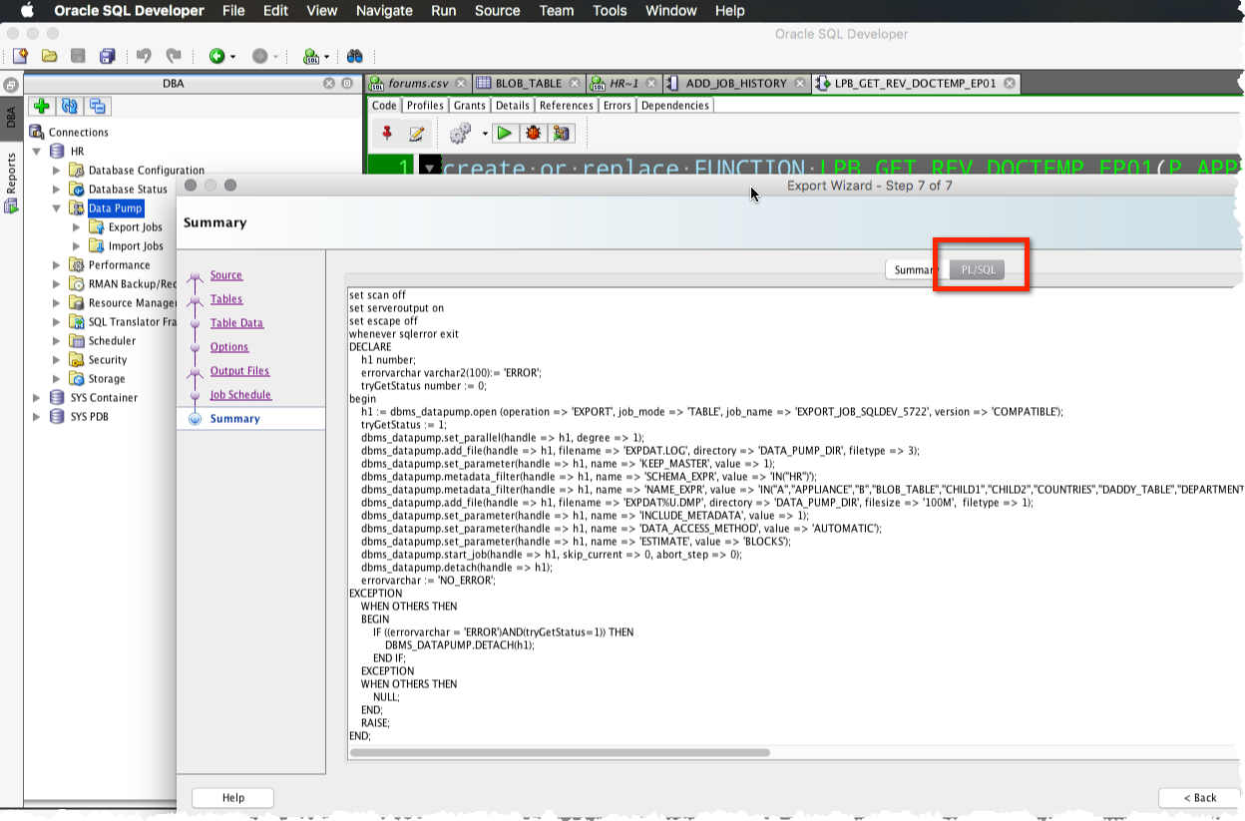Image resolution: width=1245 pixels, height=821 pixels.
Task: Click the < Back button
Action: click(1200, 798)
